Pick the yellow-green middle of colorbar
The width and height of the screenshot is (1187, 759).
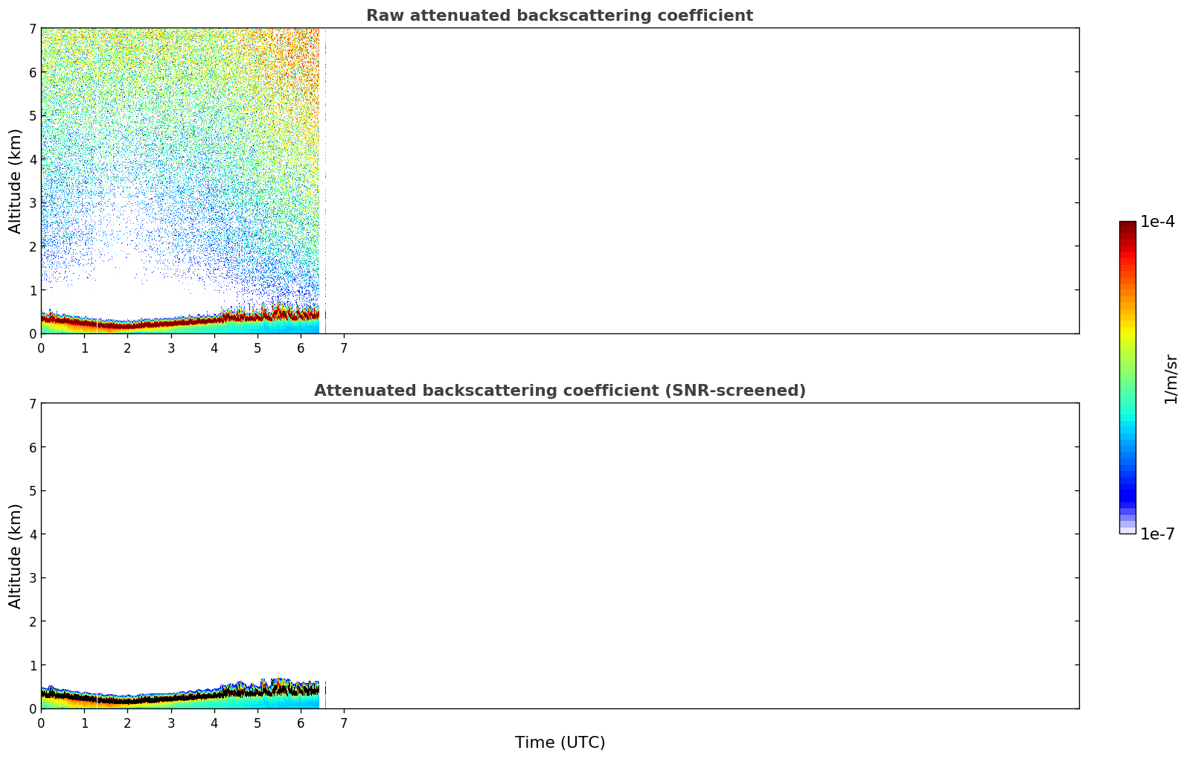(1127, 342)
